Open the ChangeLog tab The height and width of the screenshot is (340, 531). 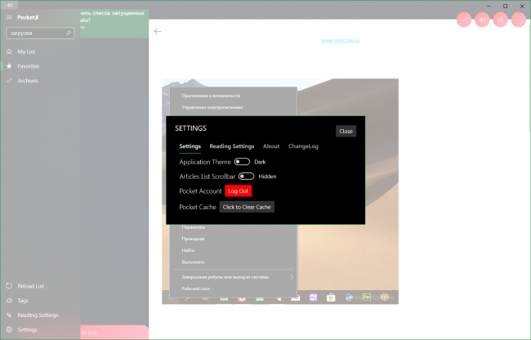coord(303,146)
